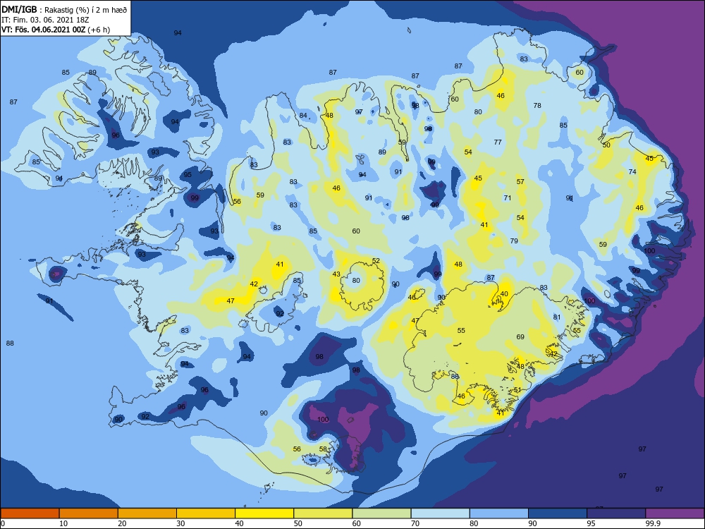Click the 'IT: Fim. 03. 06. 2021 18Z' line
The image size is (705, 529).
pos(45,20)
